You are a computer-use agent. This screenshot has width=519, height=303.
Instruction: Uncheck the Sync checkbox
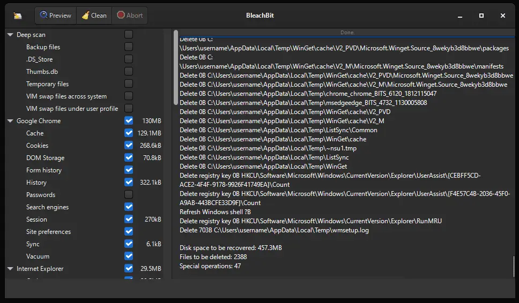point(129,244)
